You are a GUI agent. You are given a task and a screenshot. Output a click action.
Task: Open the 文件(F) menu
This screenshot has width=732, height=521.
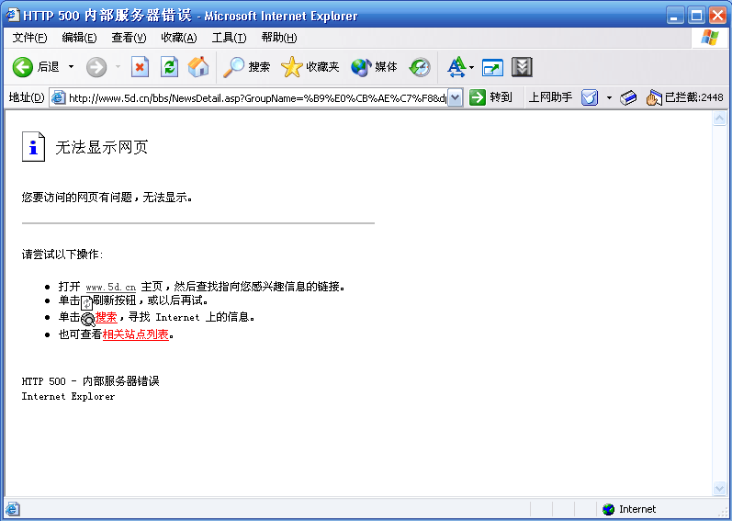click(x=29, y=38)
